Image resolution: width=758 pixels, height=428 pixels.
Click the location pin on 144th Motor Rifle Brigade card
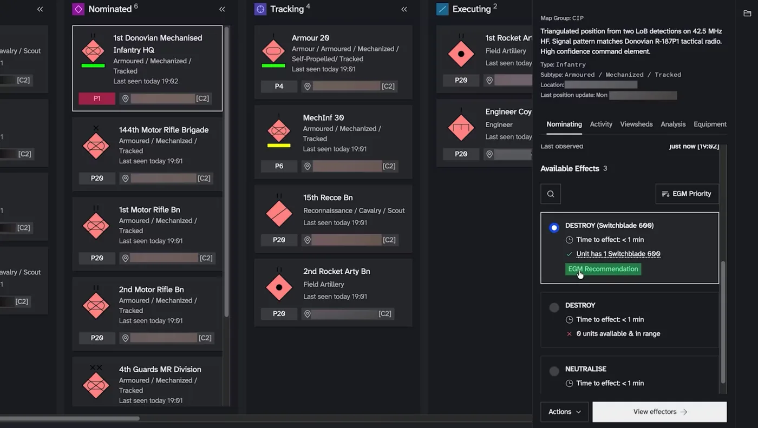tap(126, 178)
